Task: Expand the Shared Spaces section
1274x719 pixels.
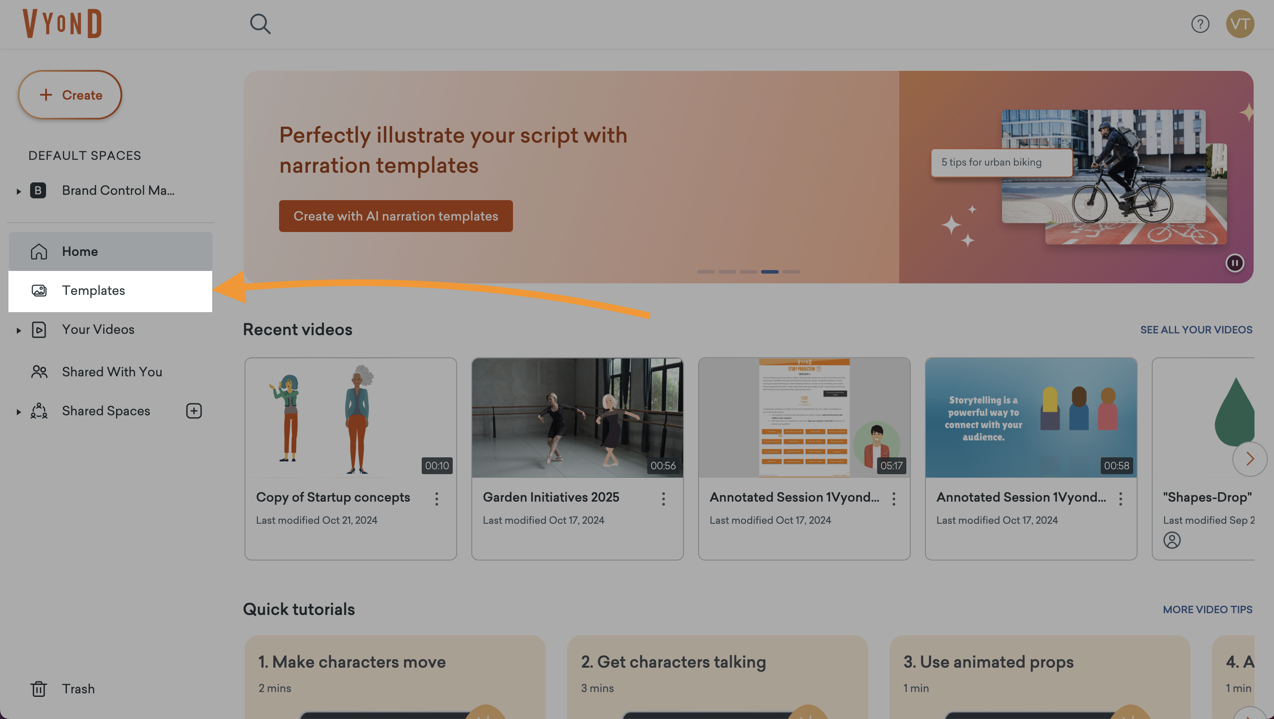Action: click(x=19, y=412)
